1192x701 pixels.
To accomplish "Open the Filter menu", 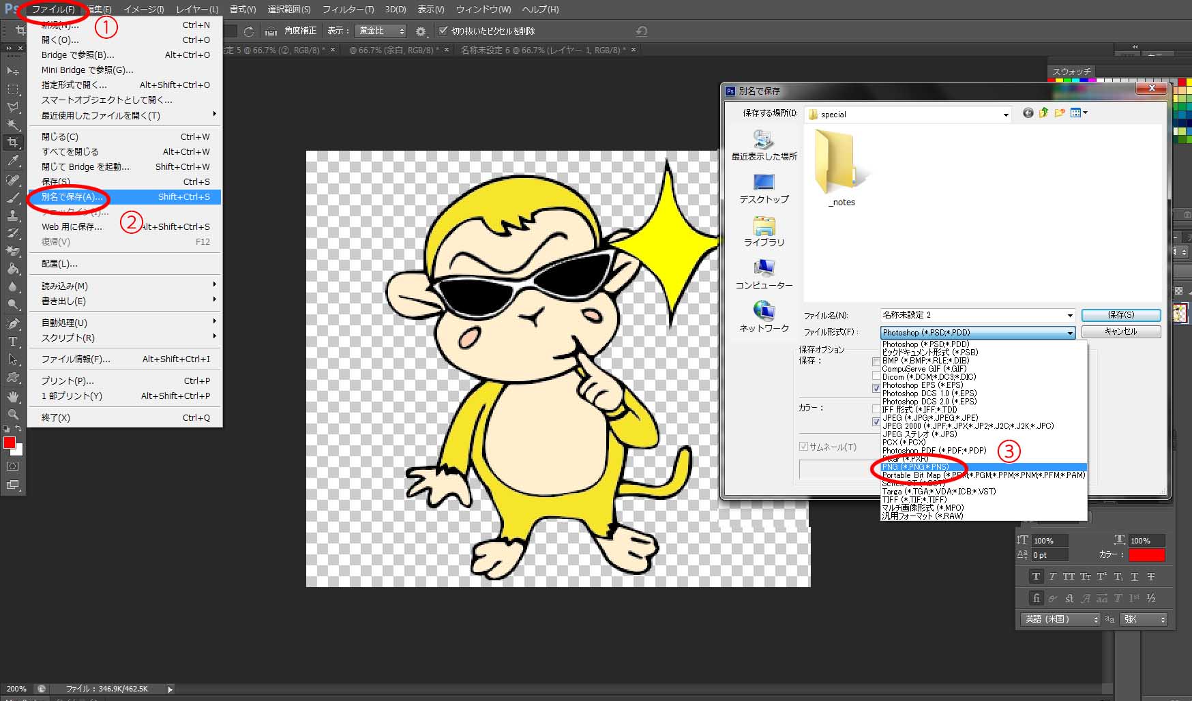I will [x=348, y=10].
